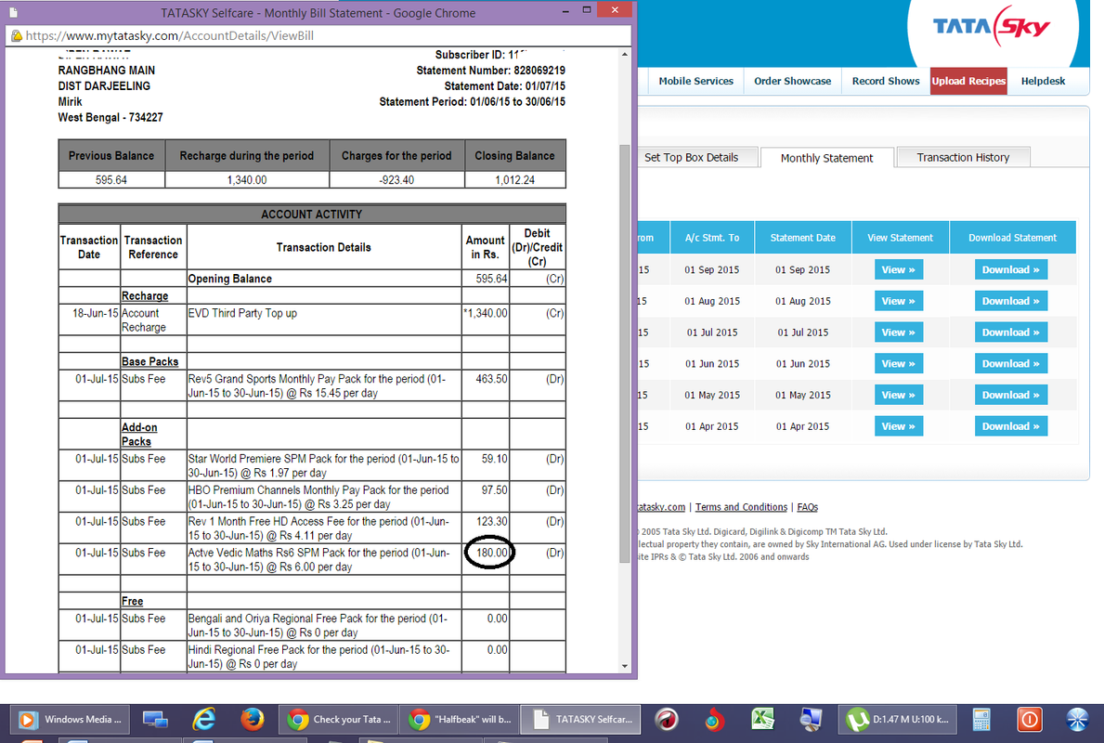Image resolution: width=1104 pixels, height=743 pixels.
Task: Click the 'ACCOUNT ACTIVITY' table header
Action: pyautogui.click(x=312, y=215)
